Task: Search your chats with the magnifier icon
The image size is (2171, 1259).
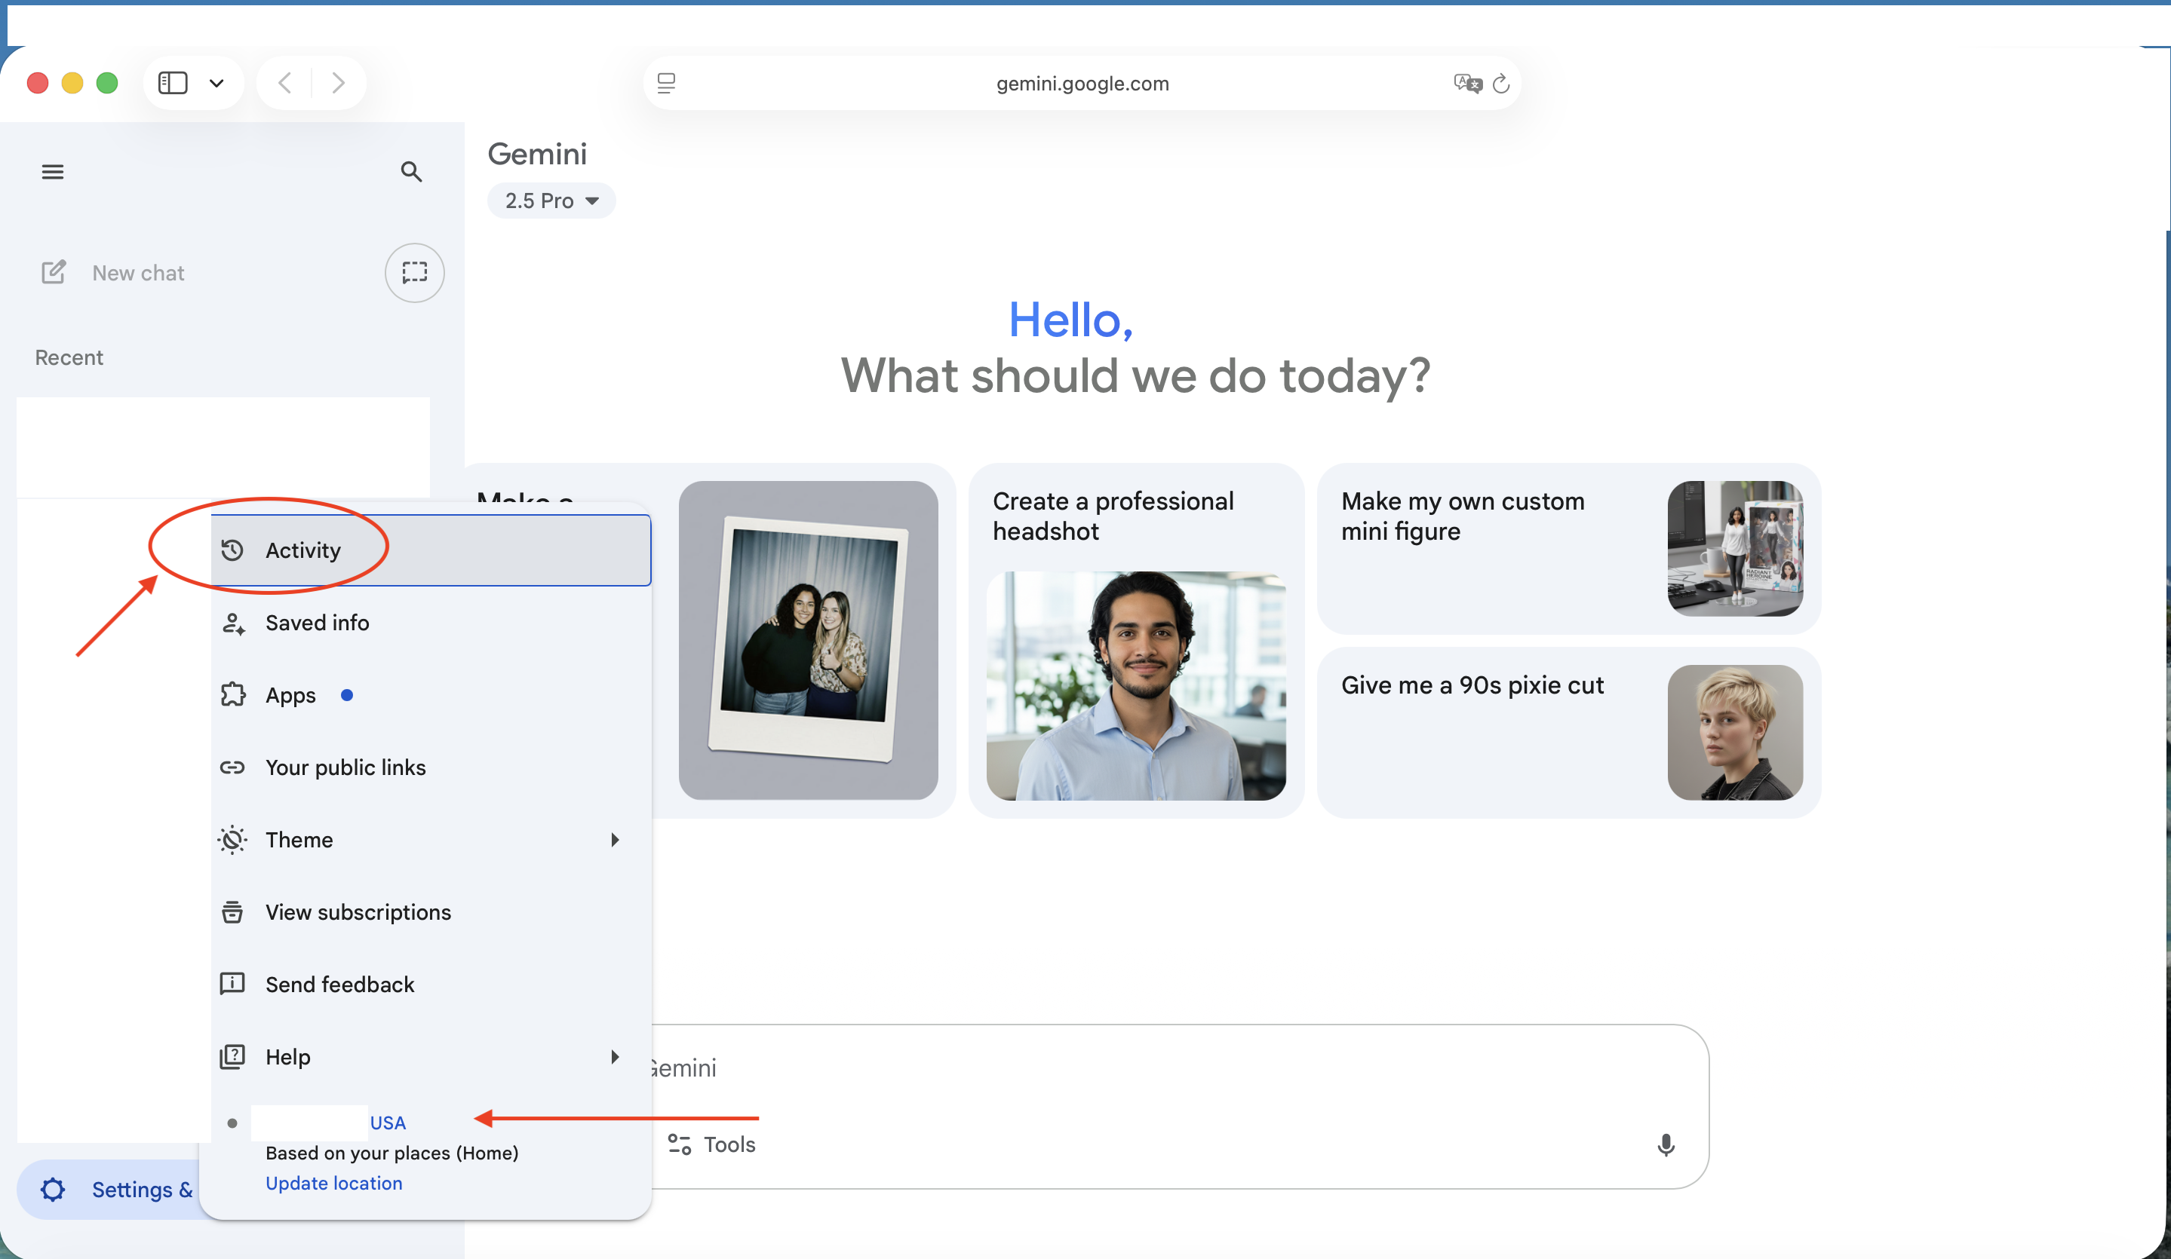Action: point(412,171)
